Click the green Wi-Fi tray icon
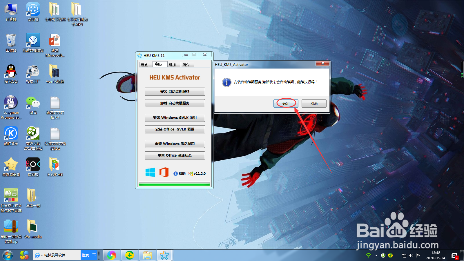464x261 pixels. (x=369, y=255)
